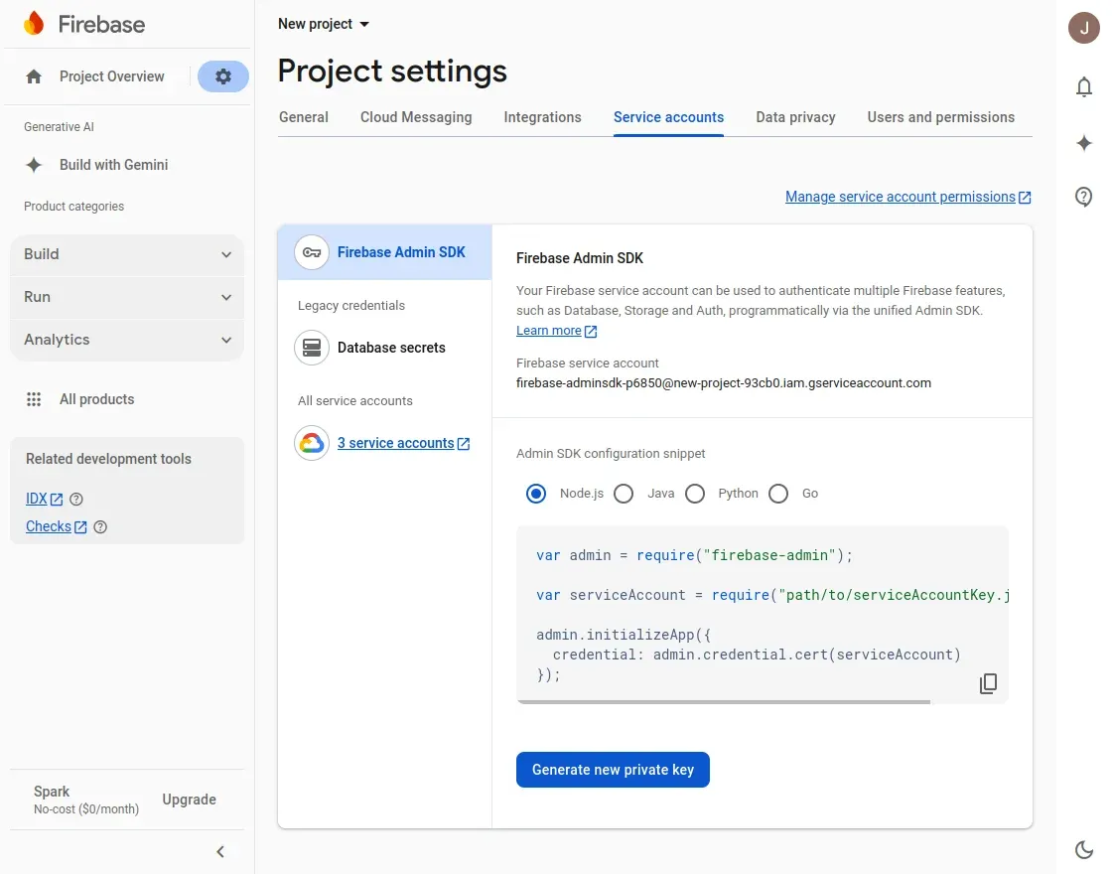
Task: Open the Users and permissions tab
Action: point(941,117)
